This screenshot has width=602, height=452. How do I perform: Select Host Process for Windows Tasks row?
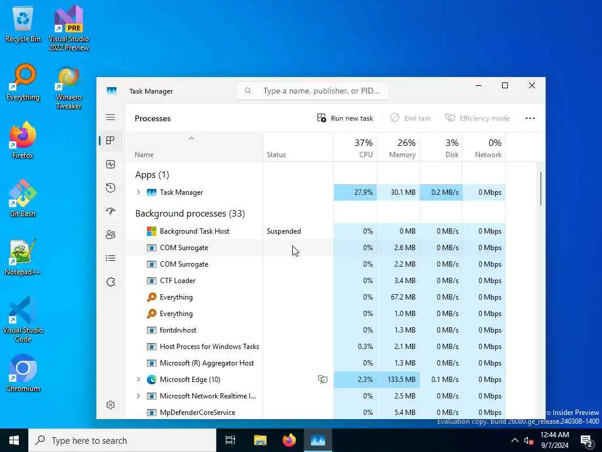[x=316, y=347]
